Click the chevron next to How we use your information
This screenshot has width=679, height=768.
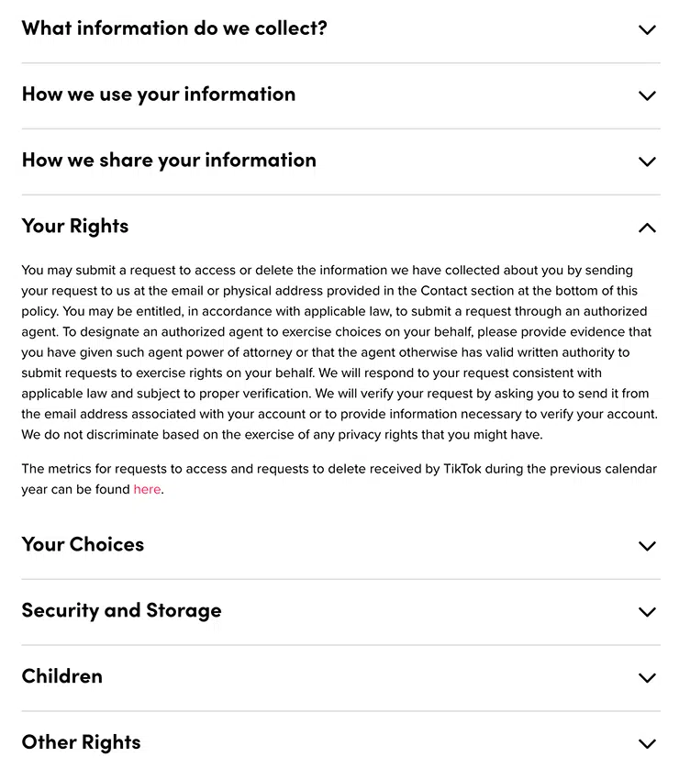[647, 95]
